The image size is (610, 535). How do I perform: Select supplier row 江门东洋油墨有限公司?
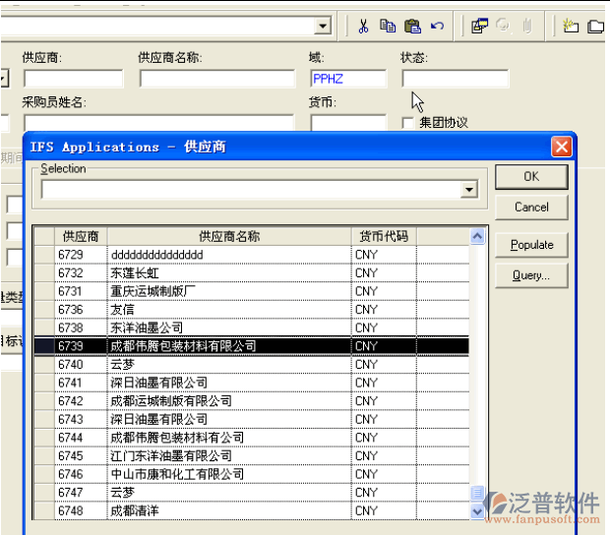pos(251,455)
